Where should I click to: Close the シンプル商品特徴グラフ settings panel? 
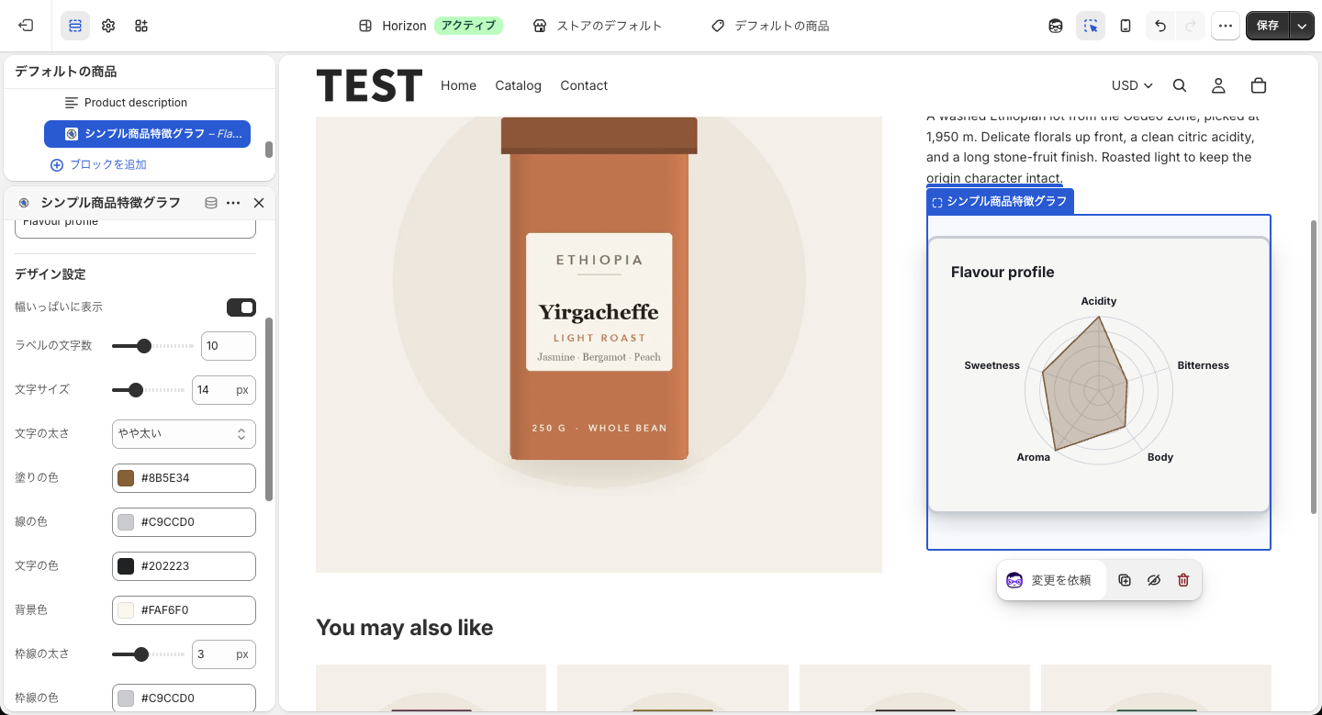click(x=259, y=203)
